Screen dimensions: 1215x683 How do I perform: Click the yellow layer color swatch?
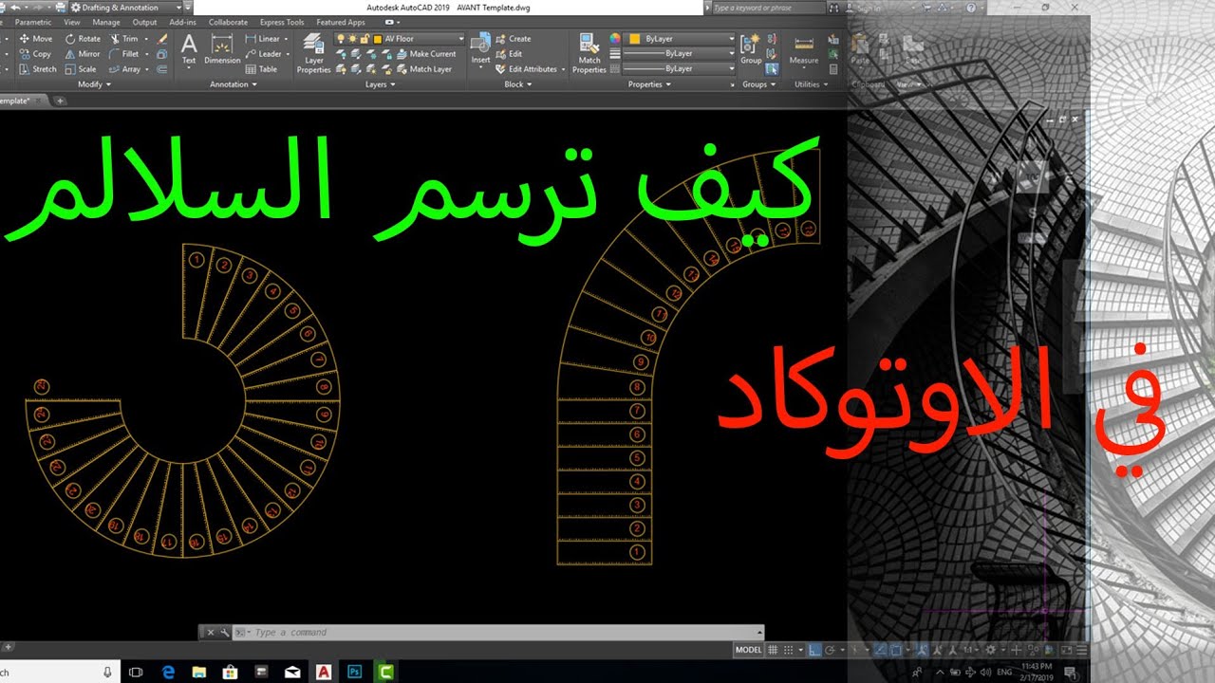[377, 39]
